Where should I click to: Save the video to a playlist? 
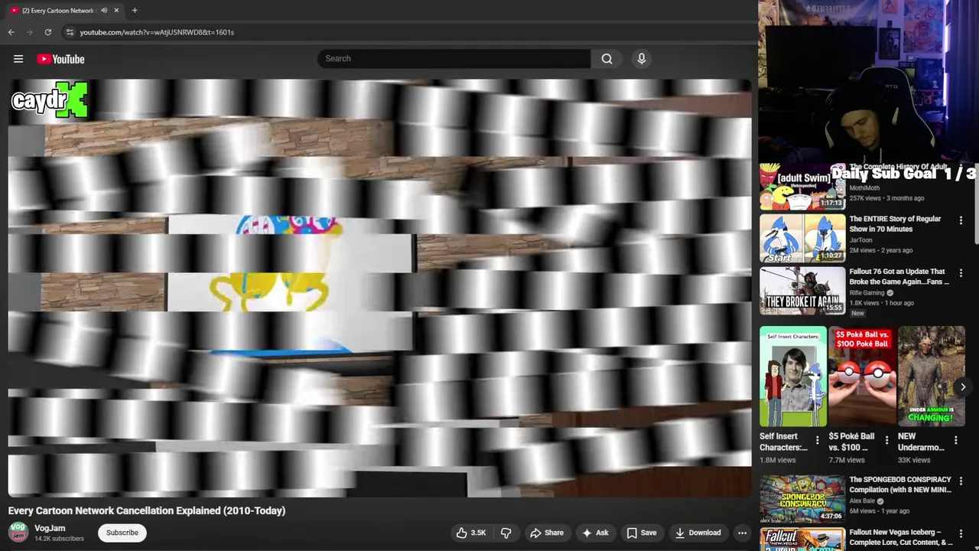(642, 533)
